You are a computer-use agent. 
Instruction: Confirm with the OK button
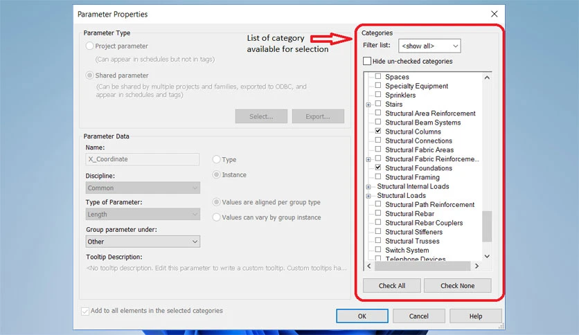[362, 316]
